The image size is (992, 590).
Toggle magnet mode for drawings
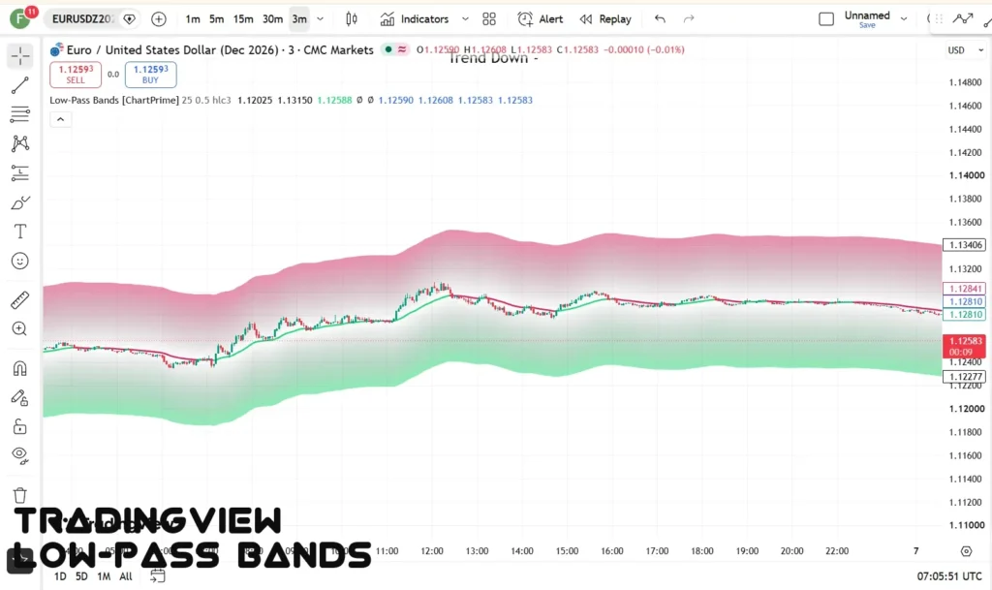click(20, 368)
